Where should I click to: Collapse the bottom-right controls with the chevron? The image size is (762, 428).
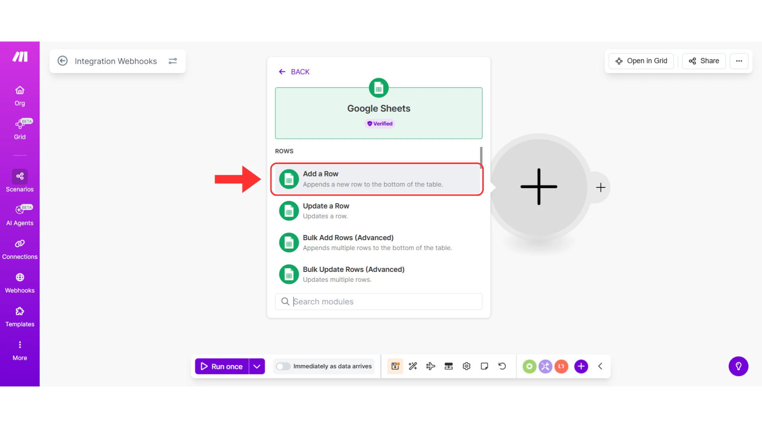pos(600,366)
